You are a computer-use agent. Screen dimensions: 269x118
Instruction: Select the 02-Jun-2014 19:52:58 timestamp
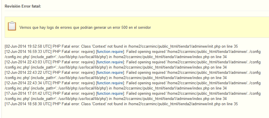coord(28,47)
